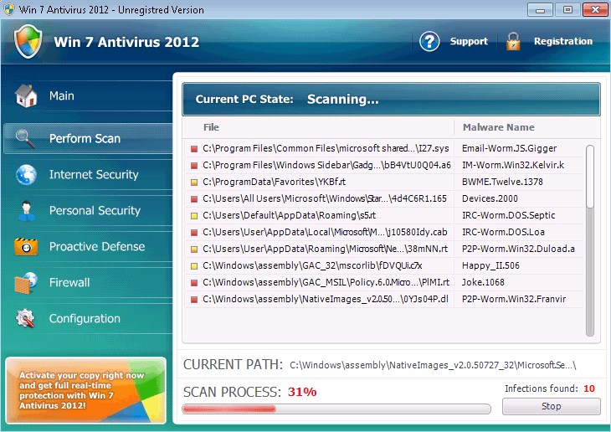Screen dimensions: 611x432
Task: Open the Registration link
Action: 562,42
